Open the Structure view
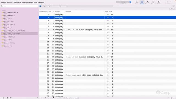 click(147, 2)
